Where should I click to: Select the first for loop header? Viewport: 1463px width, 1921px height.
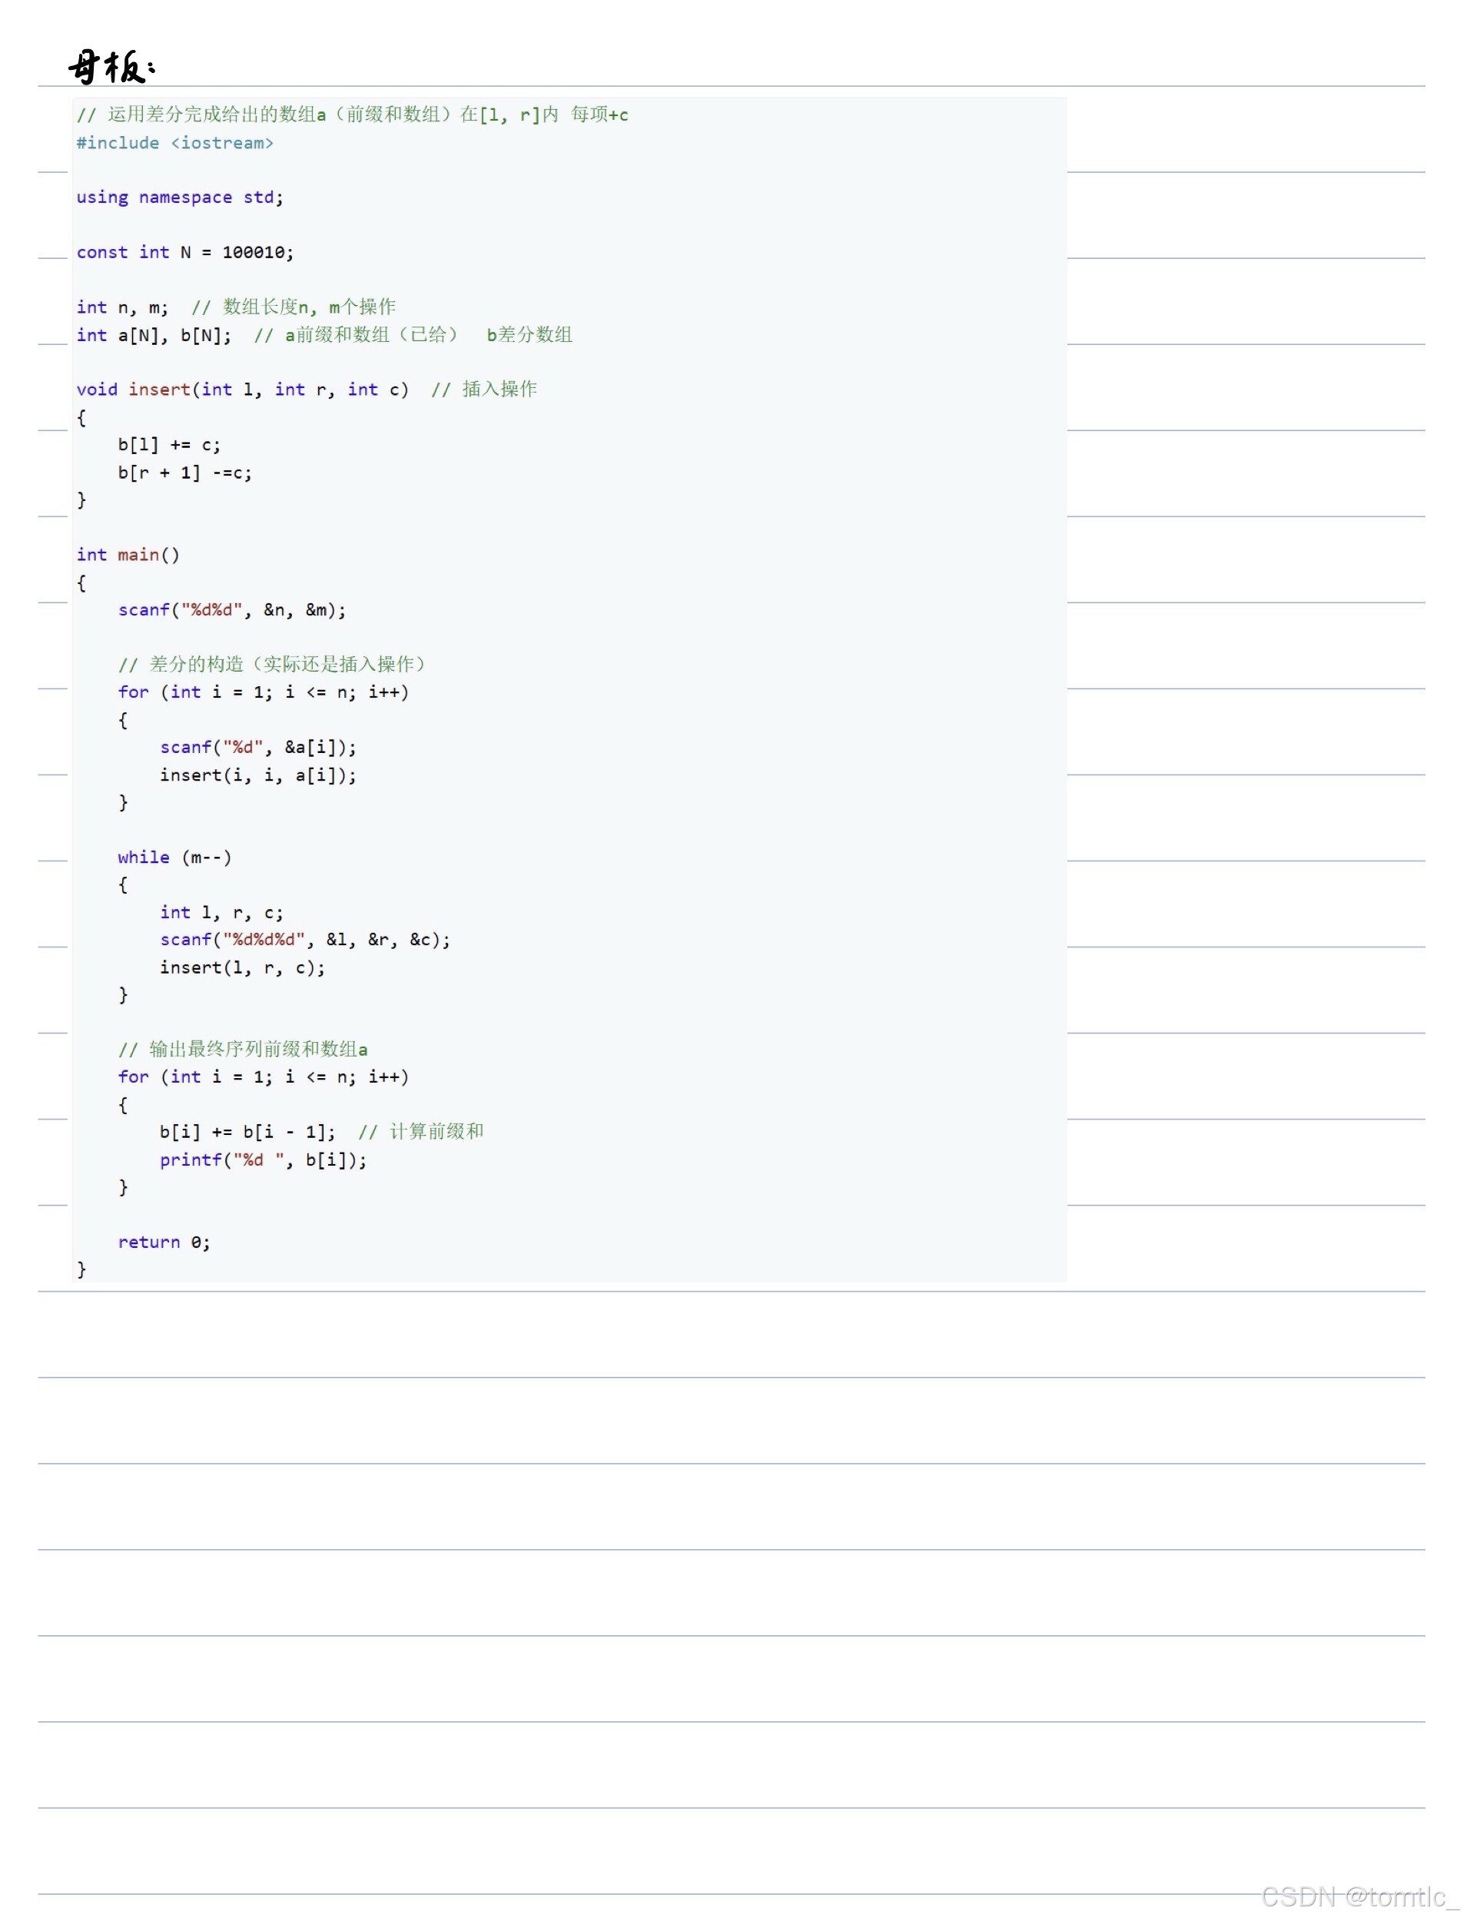pos(266,692)
